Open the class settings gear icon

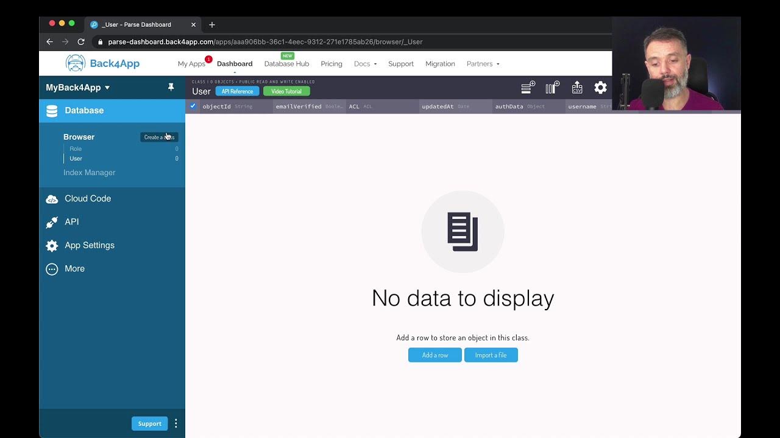point(601,88)
